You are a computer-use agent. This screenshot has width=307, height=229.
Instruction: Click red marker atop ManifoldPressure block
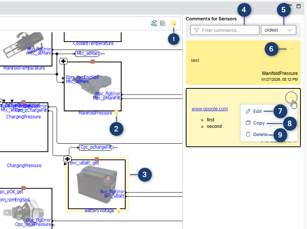[92, 61]
